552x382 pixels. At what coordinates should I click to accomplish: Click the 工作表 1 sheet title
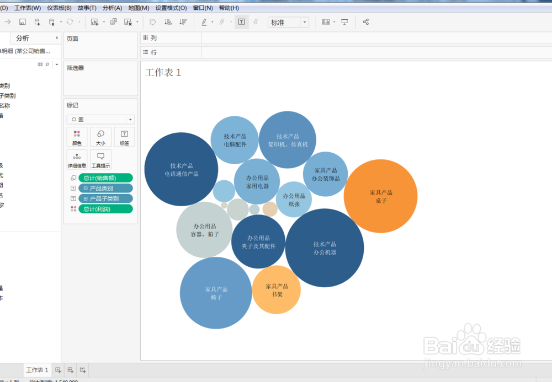(x=163, y=72)
